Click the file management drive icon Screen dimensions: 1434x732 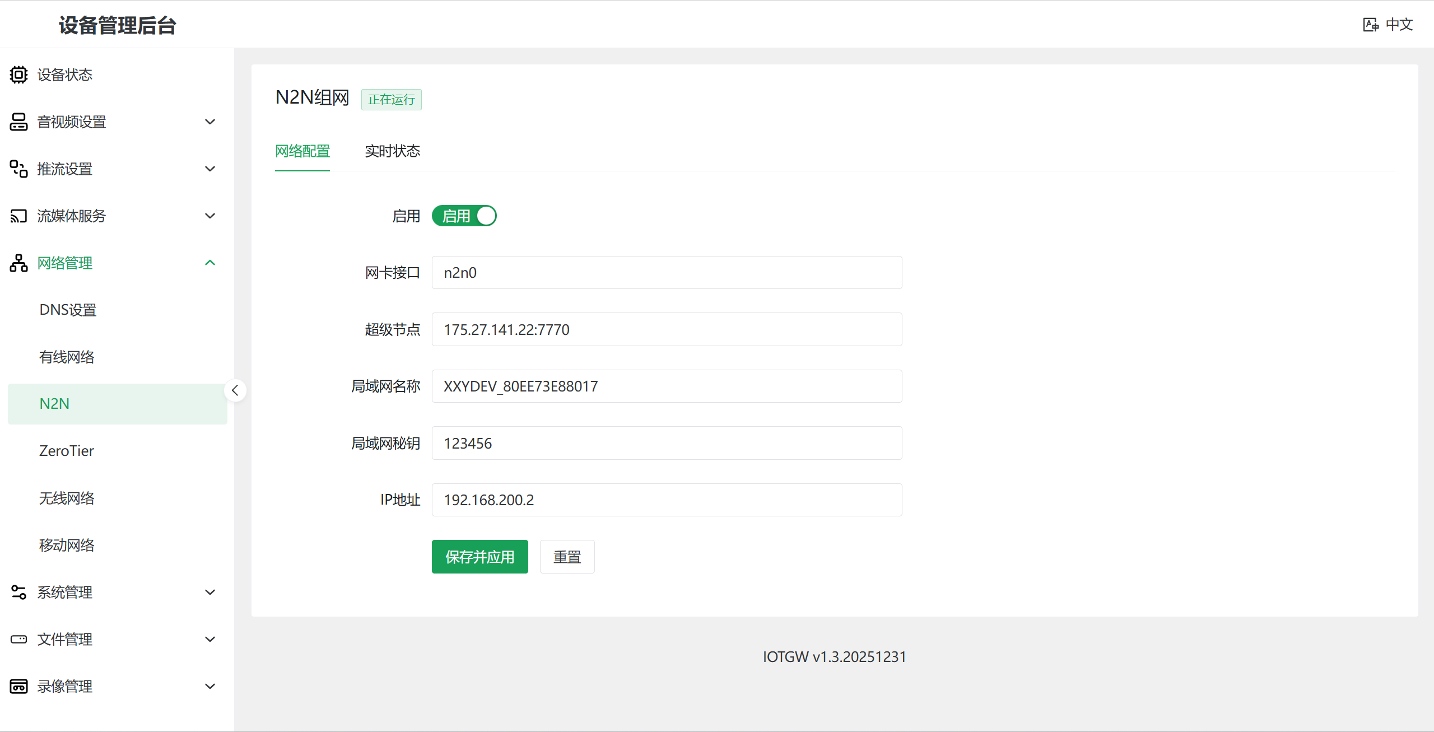(x=18, y=639)
